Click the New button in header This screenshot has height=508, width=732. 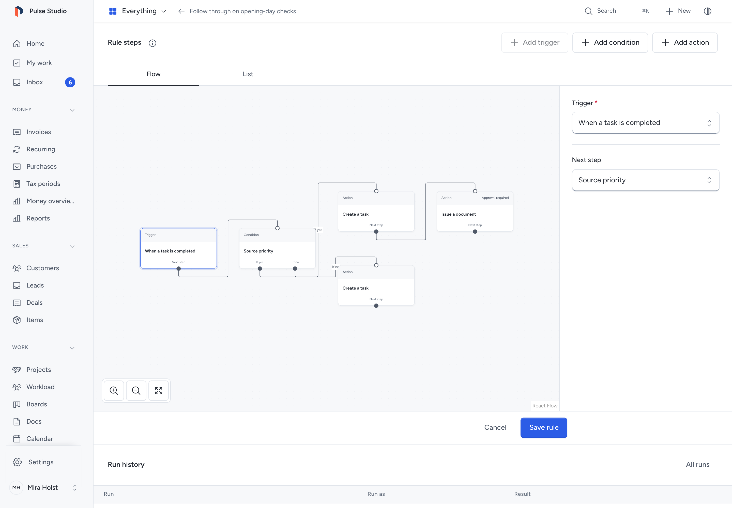(x=678, y=11)
